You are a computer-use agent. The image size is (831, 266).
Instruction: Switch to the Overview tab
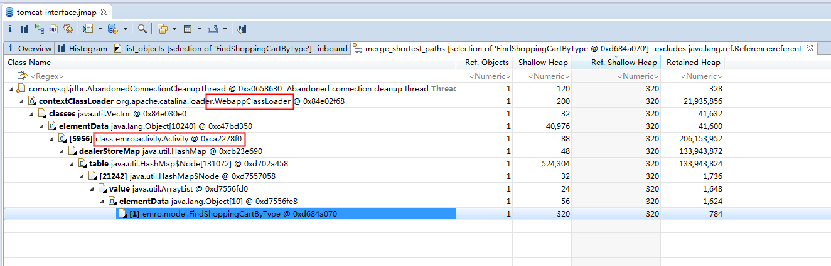pos(29,48)
